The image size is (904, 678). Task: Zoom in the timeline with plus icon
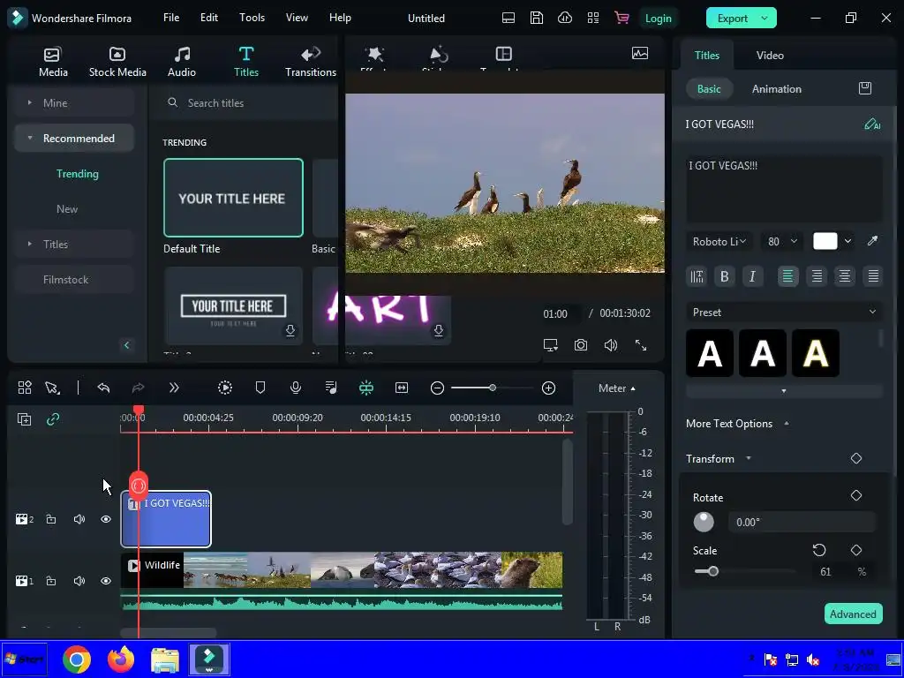tap(548, 388)
